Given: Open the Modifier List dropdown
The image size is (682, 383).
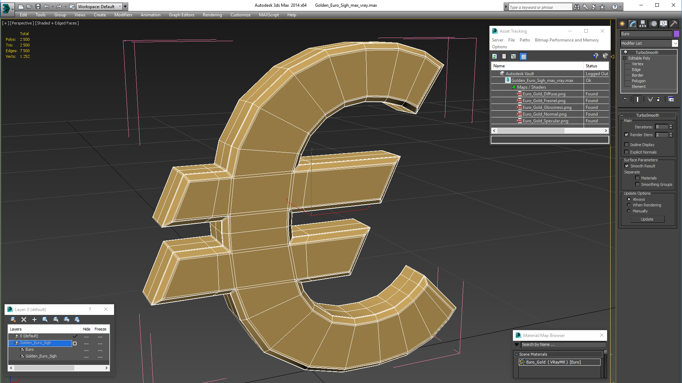Looking at the screenshot, I should pyautogui.click(x=675, y=43).
